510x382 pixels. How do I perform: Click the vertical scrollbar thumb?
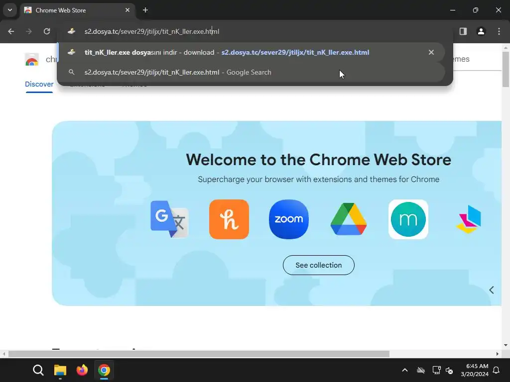coord(506,69)
